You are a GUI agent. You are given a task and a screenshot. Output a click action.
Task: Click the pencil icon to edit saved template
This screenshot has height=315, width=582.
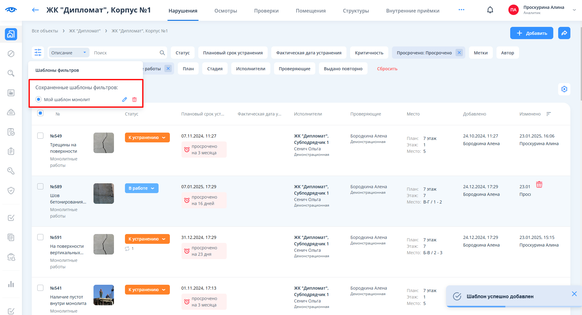pyautogui.click(x=124, y=100)
